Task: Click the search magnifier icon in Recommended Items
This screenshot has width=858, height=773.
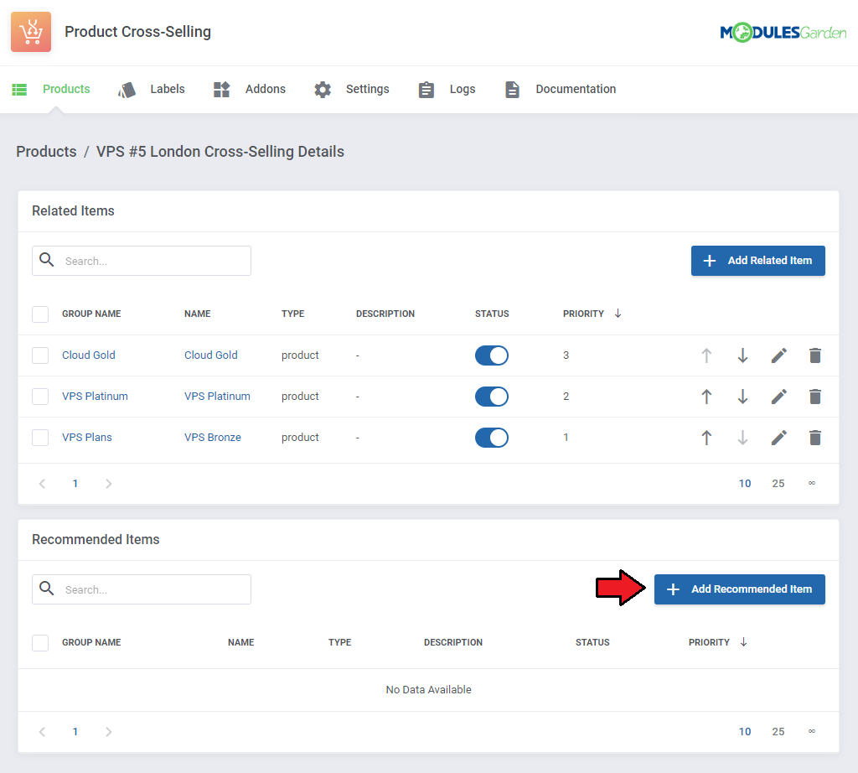Action: [x=47, y=588]
